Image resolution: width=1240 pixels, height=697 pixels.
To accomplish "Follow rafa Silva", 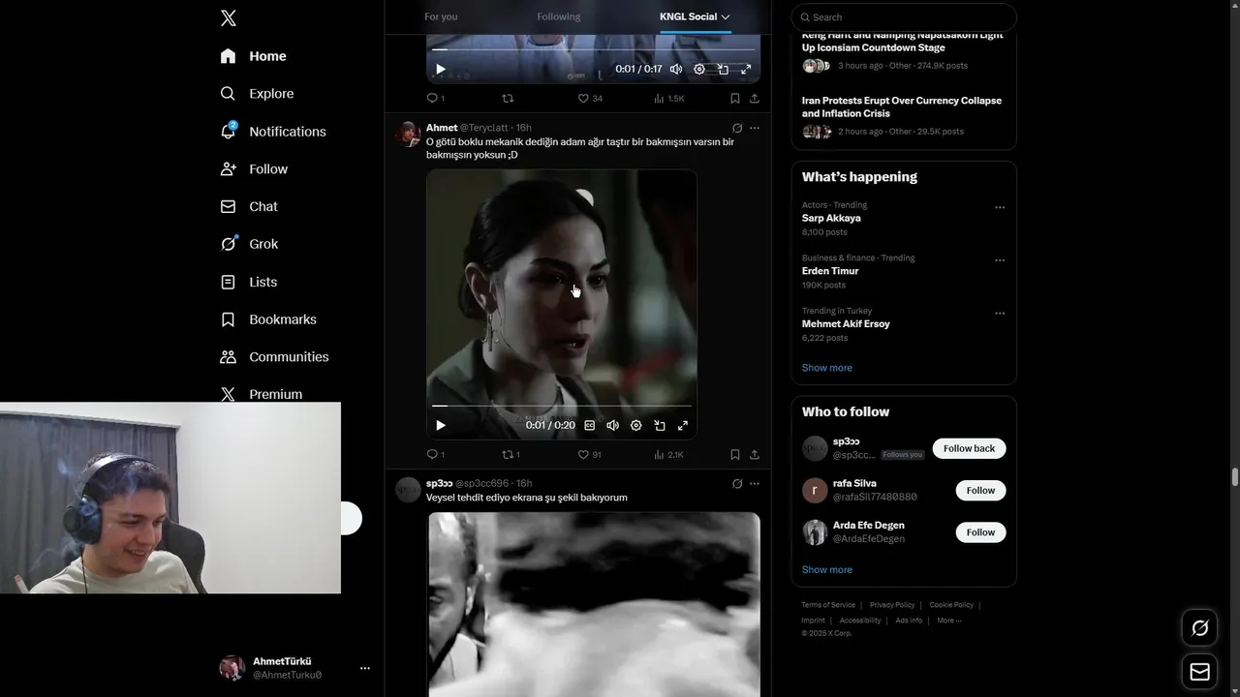I will (980, 491).
